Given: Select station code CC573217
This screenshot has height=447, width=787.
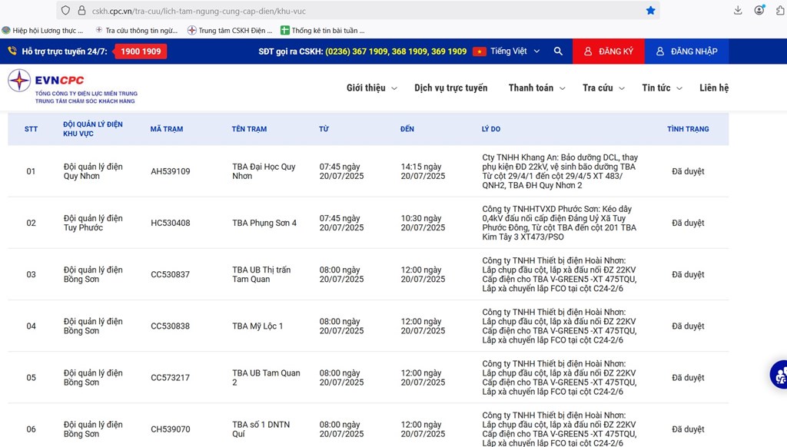Looking at the screenshot, I should tap(171, 378).
